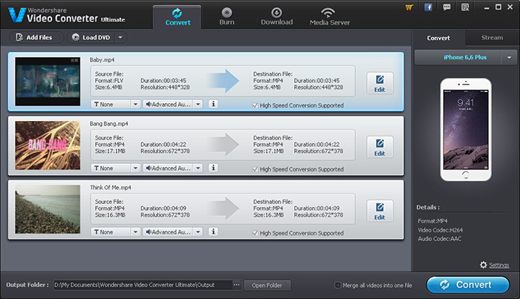Click the Baby.mp4 file name
Viewport: 520px width, 299px height.
pos(103,60)
